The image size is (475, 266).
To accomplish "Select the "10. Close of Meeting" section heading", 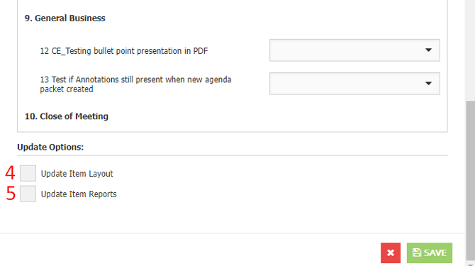I will (67, 116).
